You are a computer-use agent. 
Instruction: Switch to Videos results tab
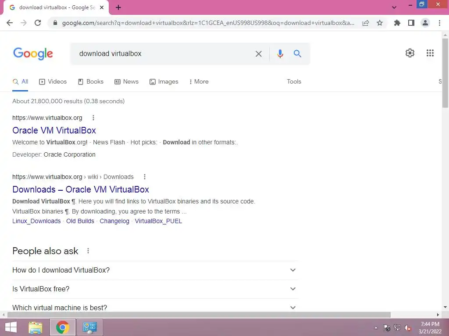click(53, 82)
